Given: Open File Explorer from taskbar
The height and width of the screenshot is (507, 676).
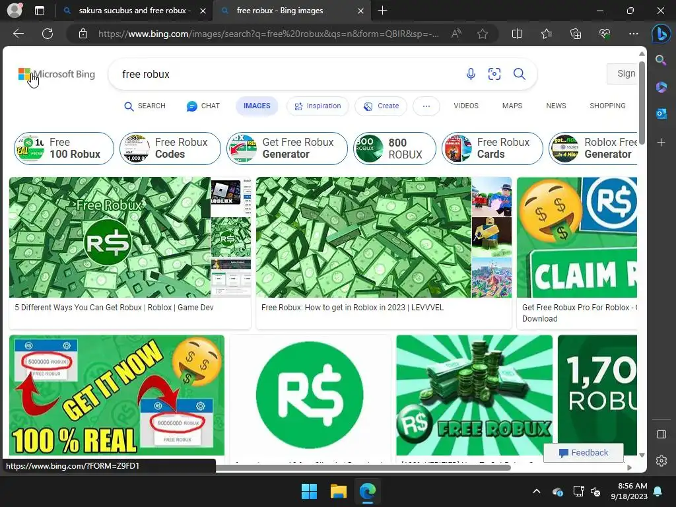Looking at the screenshot, I should pyautogui.click(x=339, y=491).
